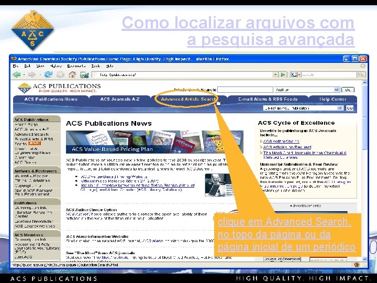The image size is (377, 283).
Task: Open About ACS Paragon Plus Environment link
Action: coord(33,192)
